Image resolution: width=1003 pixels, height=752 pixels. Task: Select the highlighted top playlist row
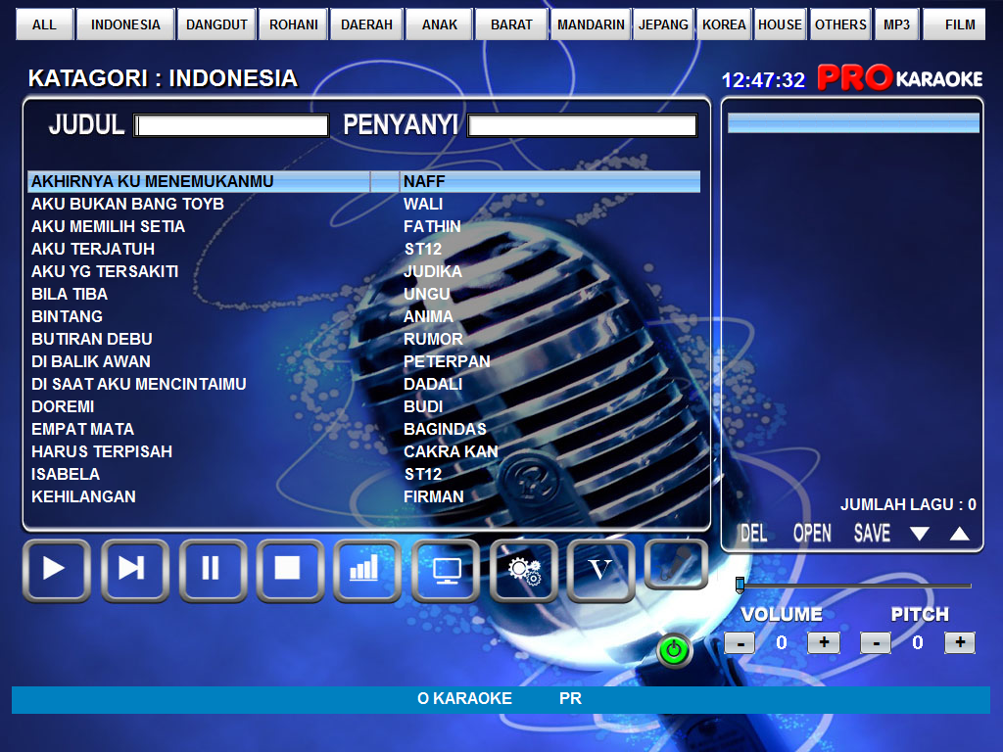(853, 122)
